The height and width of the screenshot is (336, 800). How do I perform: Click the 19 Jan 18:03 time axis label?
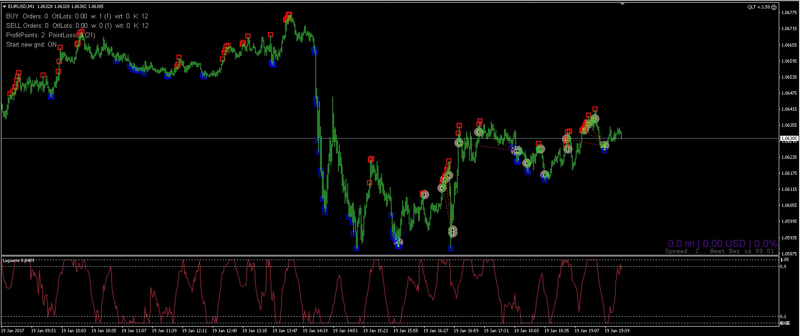[526, 331]
